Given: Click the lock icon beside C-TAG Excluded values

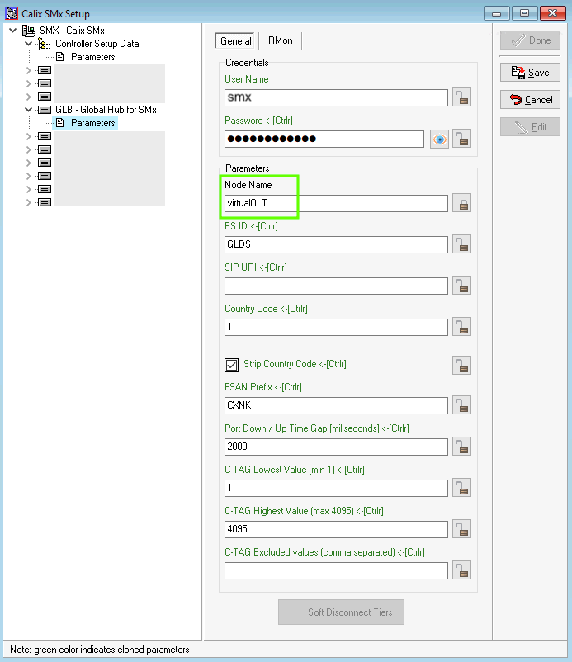Looking at the screenshot, I should pyautogui.click(x=462, y=570).
